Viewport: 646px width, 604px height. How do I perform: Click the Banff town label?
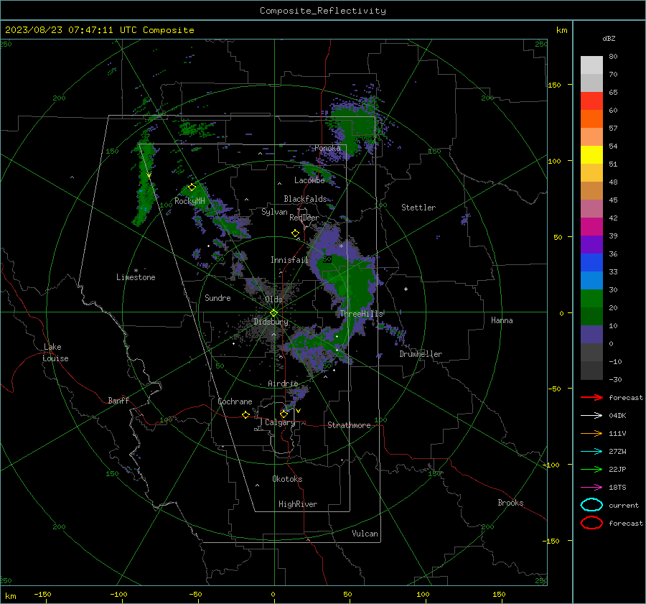click(x=118, y=400)
